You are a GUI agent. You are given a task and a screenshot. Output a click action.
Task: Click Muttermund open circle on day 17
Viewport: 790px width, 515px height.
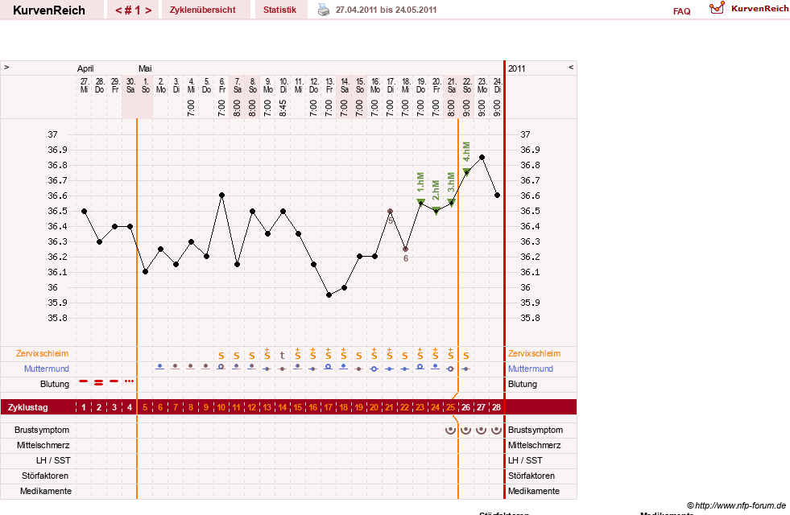[329, 367]
